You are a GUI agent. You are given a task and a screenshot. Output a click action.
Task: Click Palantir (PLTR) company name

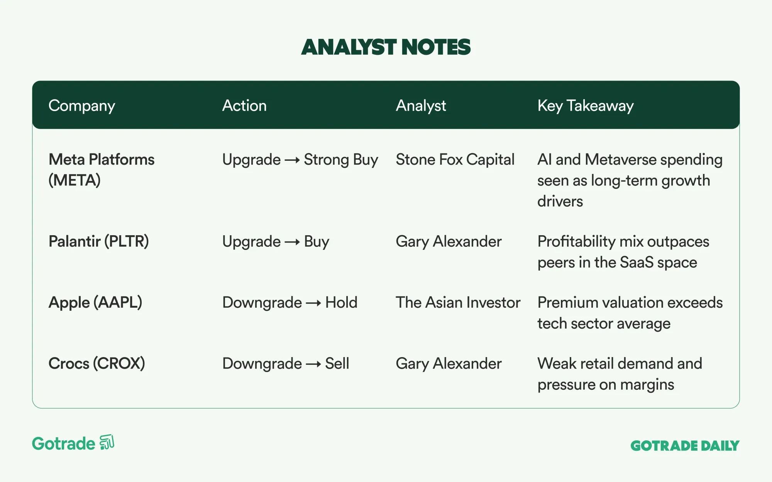(98, 241)
